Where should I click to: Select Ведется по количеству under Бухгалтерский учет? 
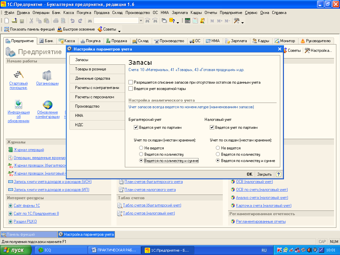(141, 154)
